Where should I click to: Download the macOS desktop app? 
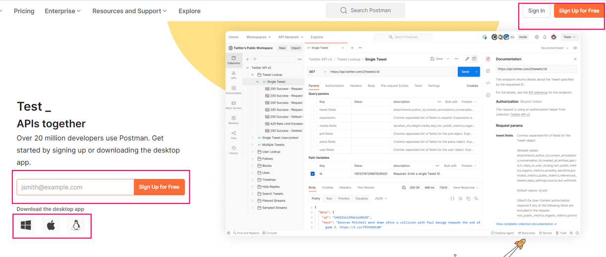[51, 225]
